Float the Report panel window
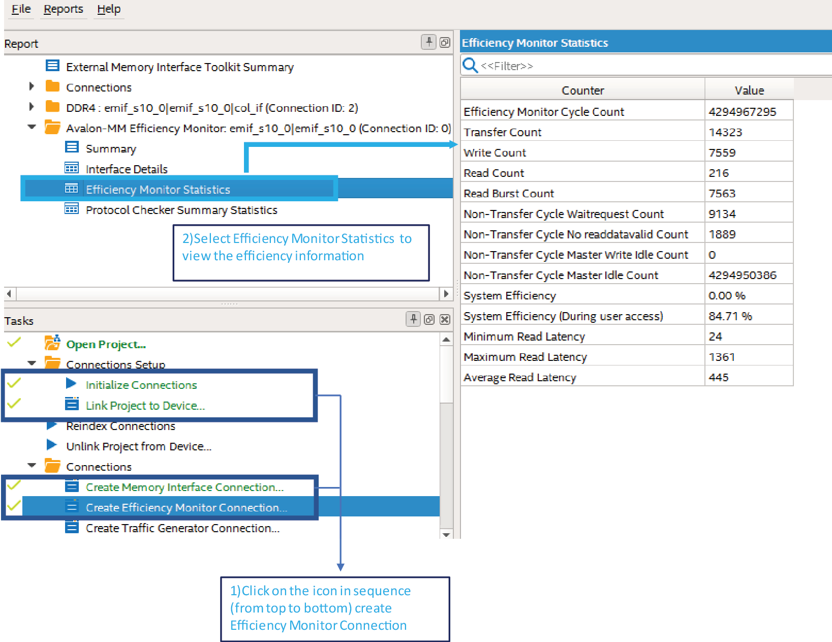Screen dimensions: 832x642 click(445, 43)
